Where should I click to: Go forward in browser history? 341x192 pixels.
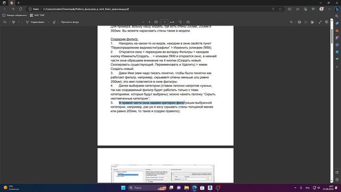[x=13, y=9]
